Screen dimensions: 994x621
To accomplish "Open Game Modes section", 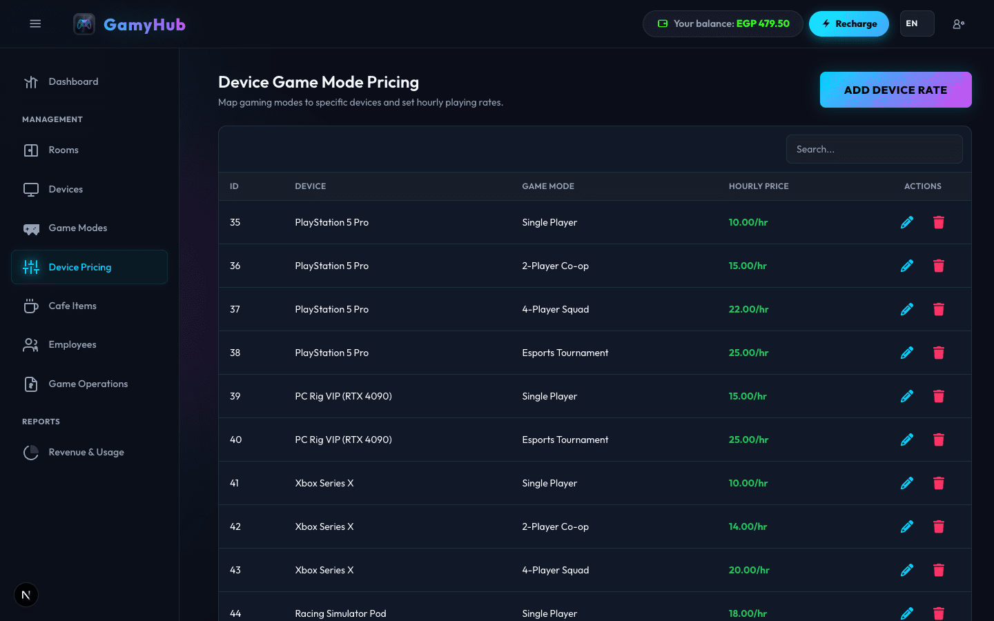I will (89, 228).
